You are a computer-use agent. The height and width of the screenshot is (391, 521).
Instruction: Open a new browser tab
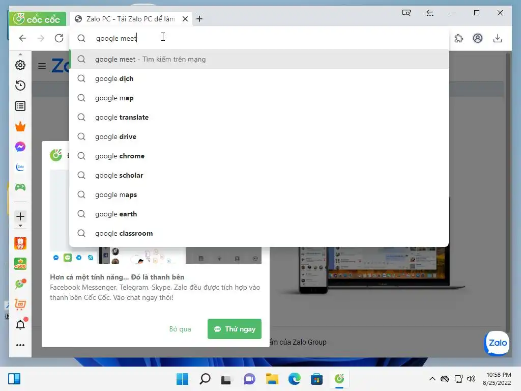click(199, 19)
